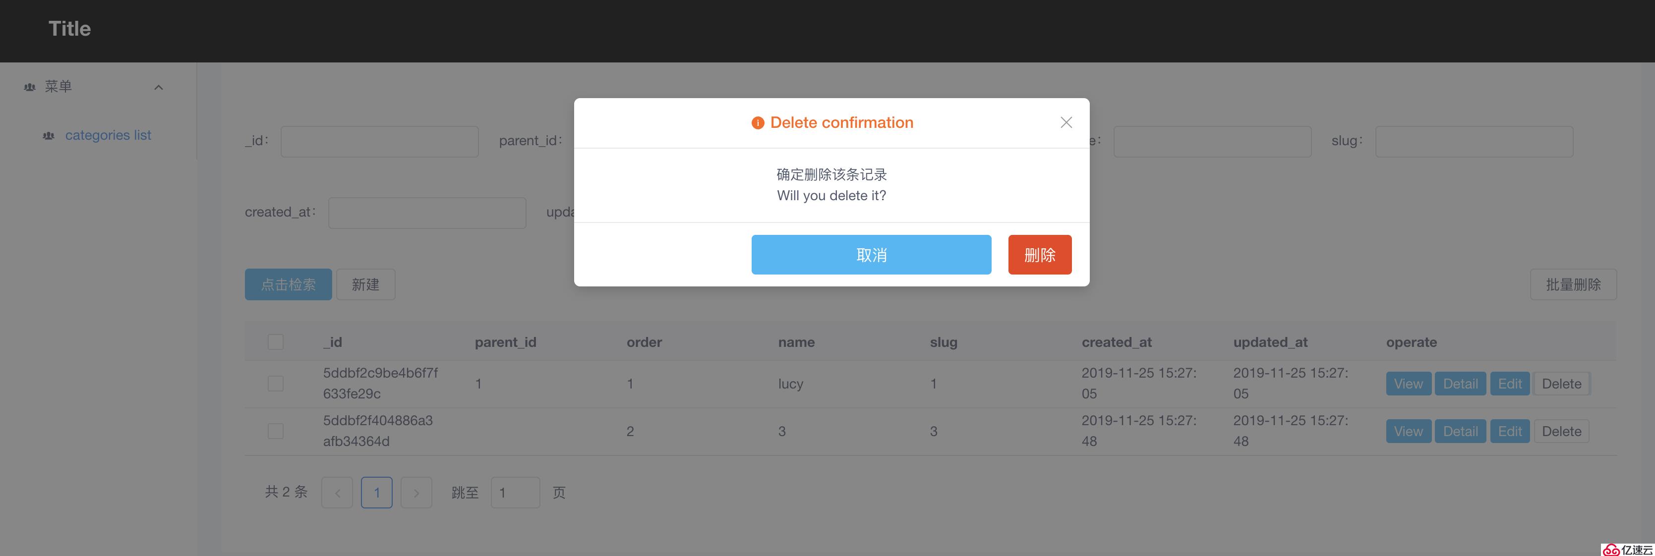The width and height of the screenshot is (1655, 556).
Task: Click updated_at cell 2019-11-25 15:27:05
Action: click(1291, 383)
